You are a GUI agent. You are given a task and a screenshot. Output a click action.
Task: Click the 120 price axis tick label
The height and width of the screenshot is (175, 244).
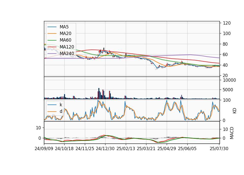[x=227, y=23]
